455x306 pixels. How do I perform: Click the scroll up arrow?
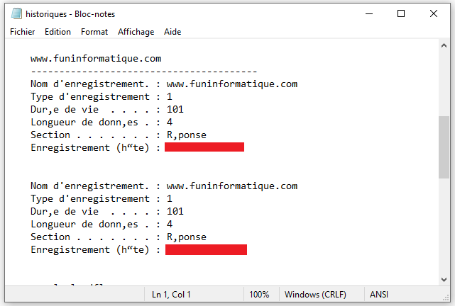pos(444,45)
